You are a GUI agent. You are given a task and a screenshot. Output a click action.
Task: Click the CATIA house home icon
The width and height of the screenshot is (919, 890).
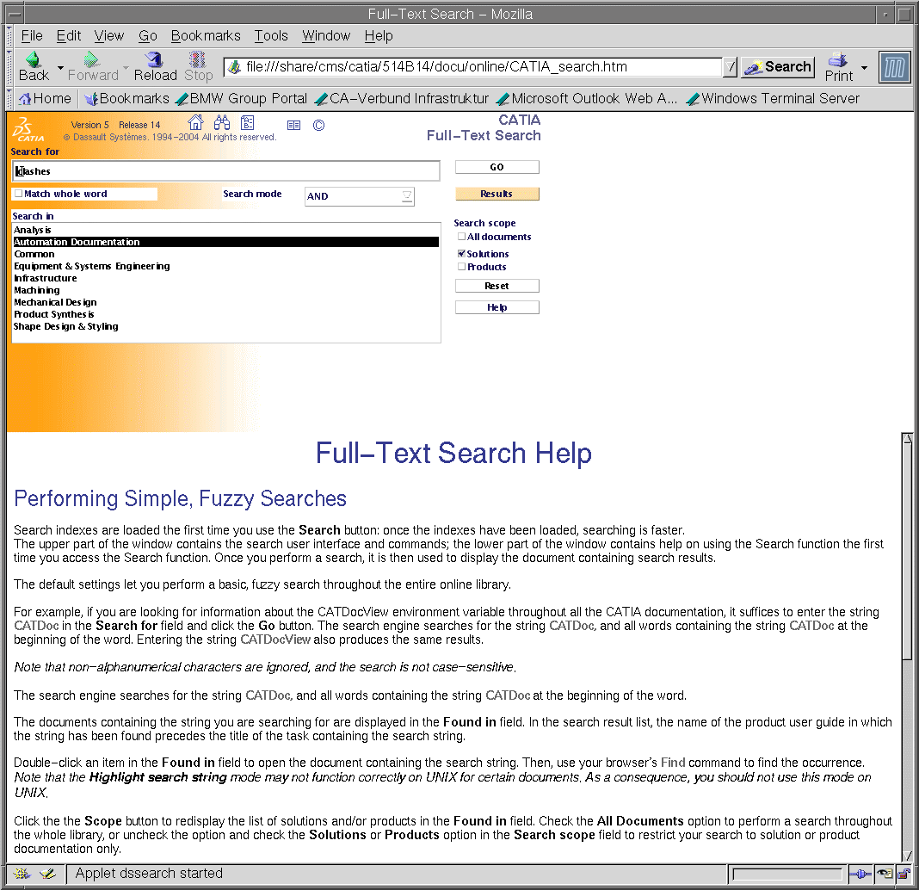(x=195, y=122)
